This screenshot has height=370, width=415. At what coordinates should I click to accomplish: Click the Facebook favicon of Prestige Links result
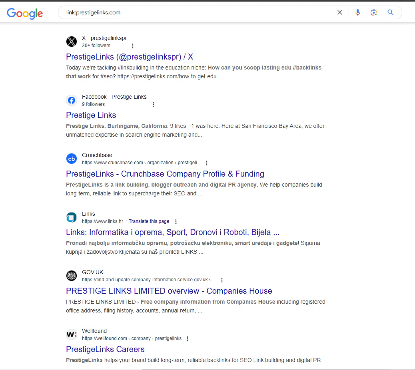click(x=72, y=100)
